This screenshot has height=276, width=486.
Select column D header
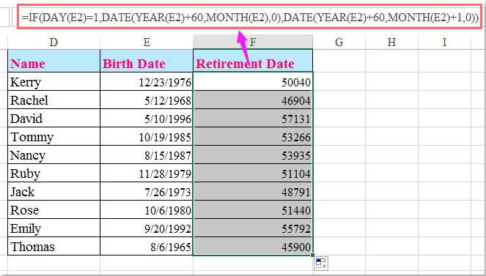(x=54, y=42)
